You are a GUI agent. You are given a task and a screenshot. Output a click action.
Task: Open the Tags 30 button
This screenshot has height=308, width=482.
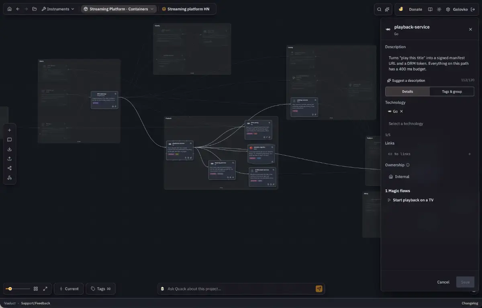(100, 289)
